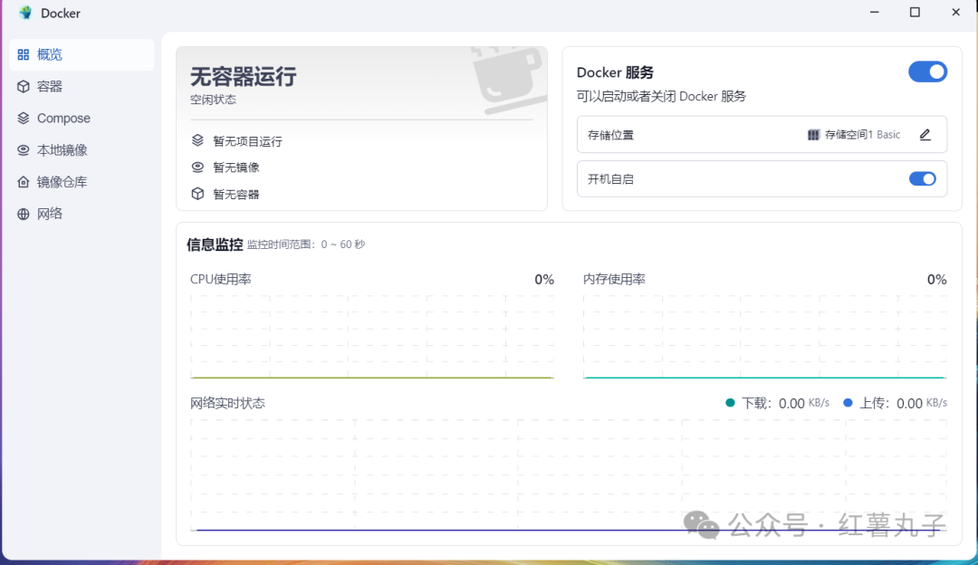This screenshot has width=978, height=565.
Task: Open the 容器 containers sidebar item
Action: point(81,87)
